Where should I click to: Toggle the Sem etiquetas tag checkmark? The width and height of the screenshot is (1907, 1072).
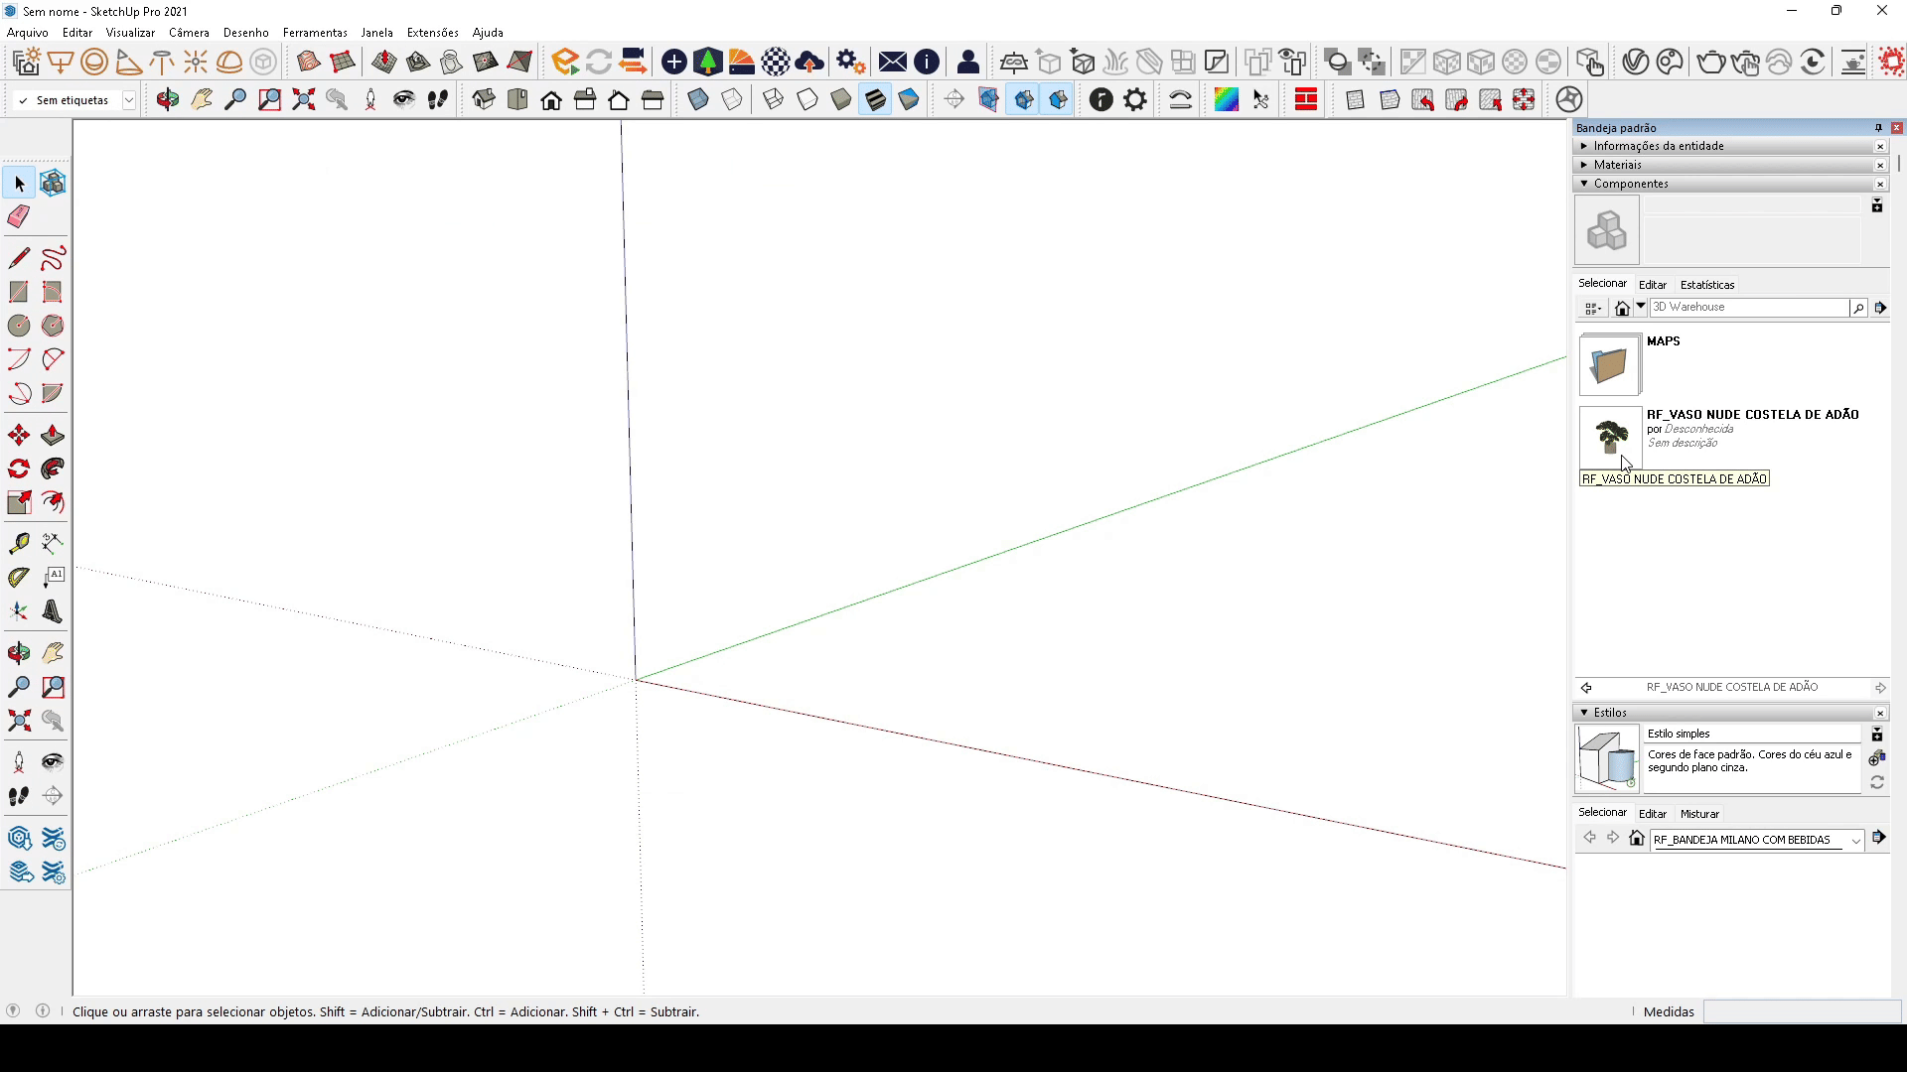[23, 100]
